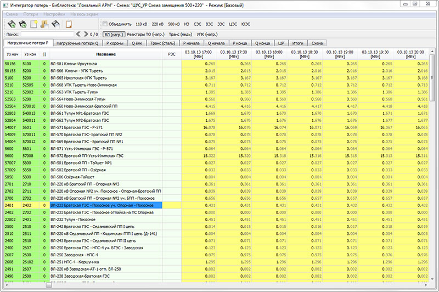This screenshot has height=292, width=439.
Task: Click the tilted floppy-and-pencil icon in toolbar
Action: point(55,24)
